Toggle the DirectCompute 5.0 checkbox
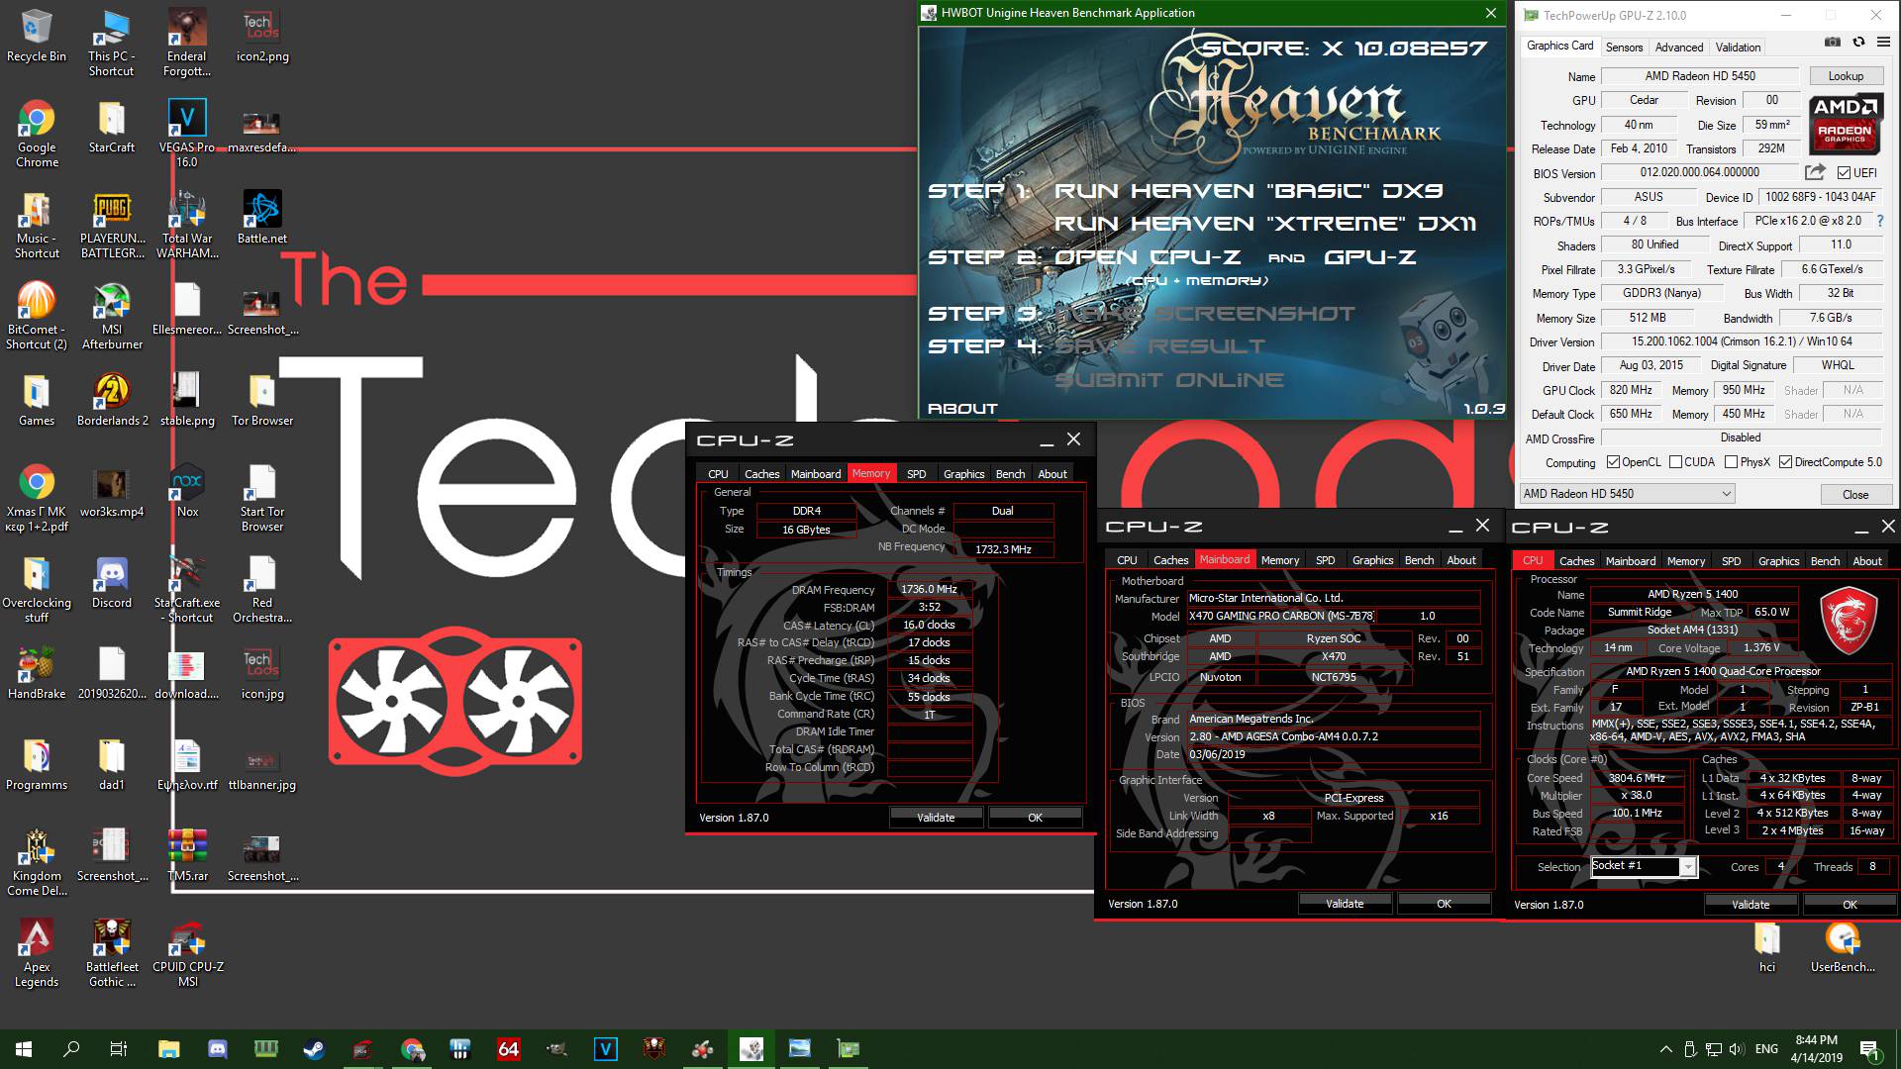This screenshot has height=1069, width=1901. [1785, 462]
